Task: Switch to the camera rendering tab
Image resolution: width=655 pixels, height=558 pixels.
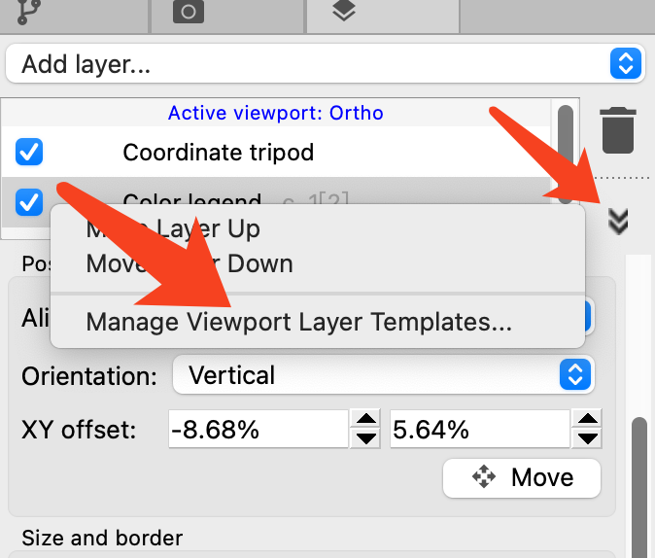Action: pyautogui.click(x=187, y=11)
